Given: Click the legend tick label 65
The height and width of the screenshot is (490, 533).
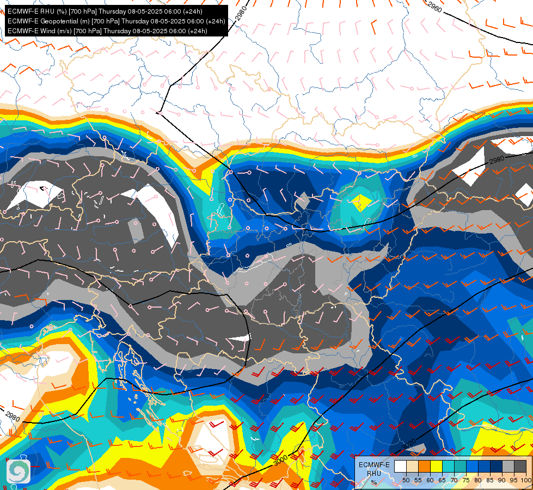Looking at the screenshot, I should 442,481.
